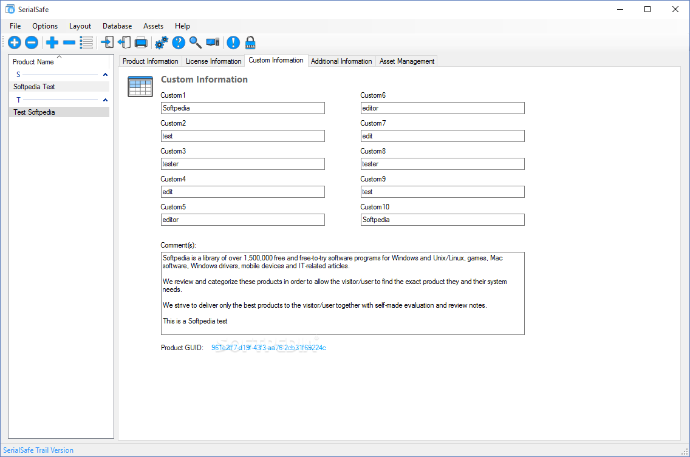
Task: Click the blue circled plus add icon
Action: coord(15,42)
